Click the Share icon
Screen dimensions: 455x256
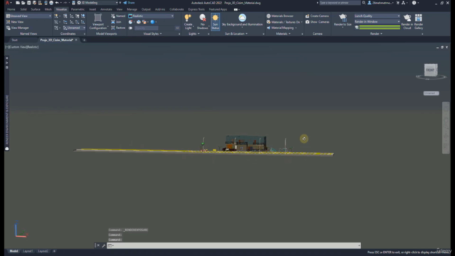129,3
